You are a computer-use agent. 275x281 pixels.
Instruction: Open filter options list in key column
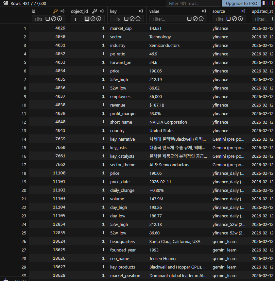click(126, 19)
